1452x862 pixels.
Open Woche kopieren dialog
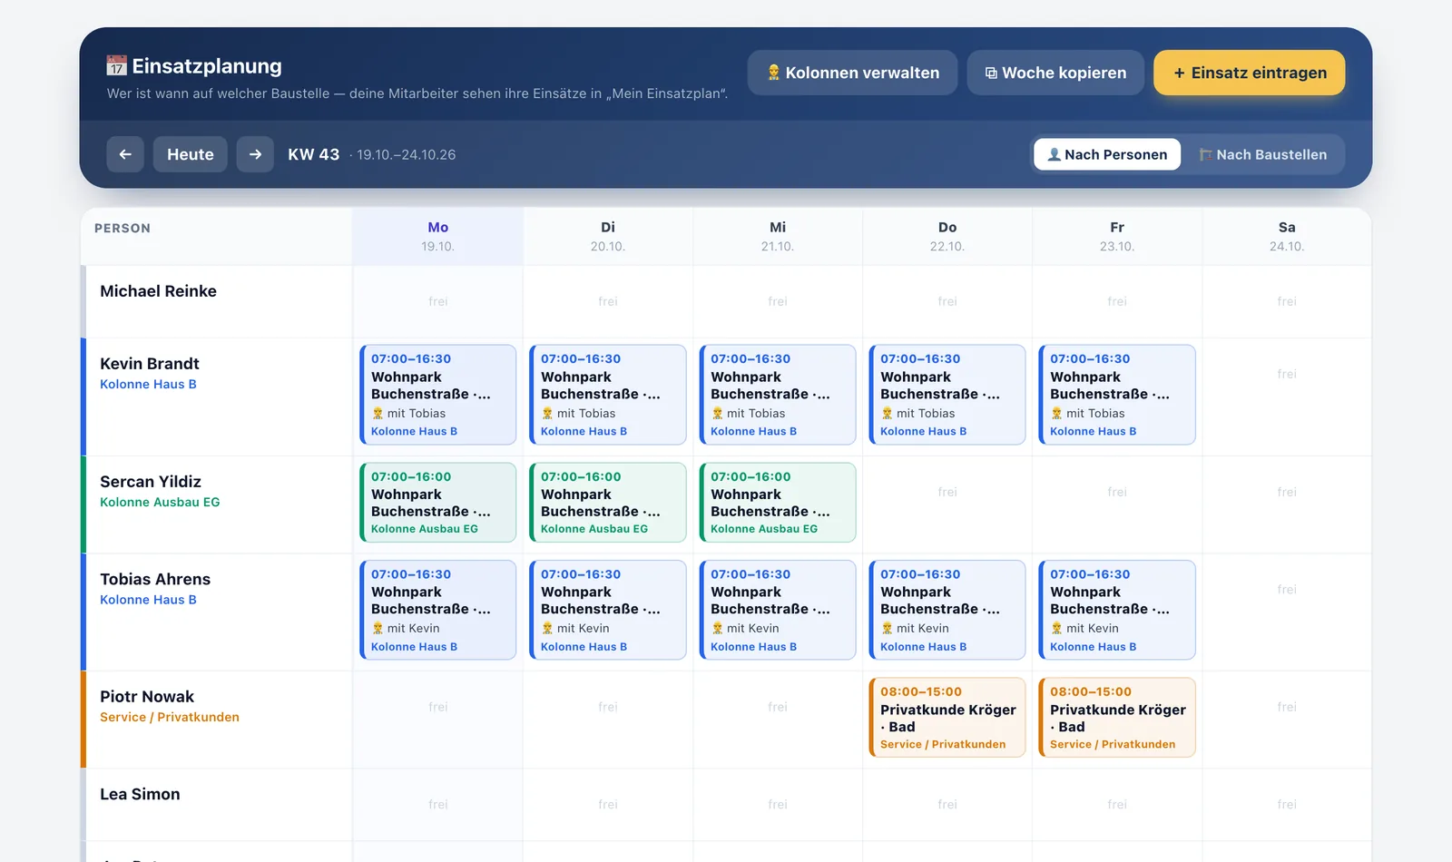[1055, 73]
